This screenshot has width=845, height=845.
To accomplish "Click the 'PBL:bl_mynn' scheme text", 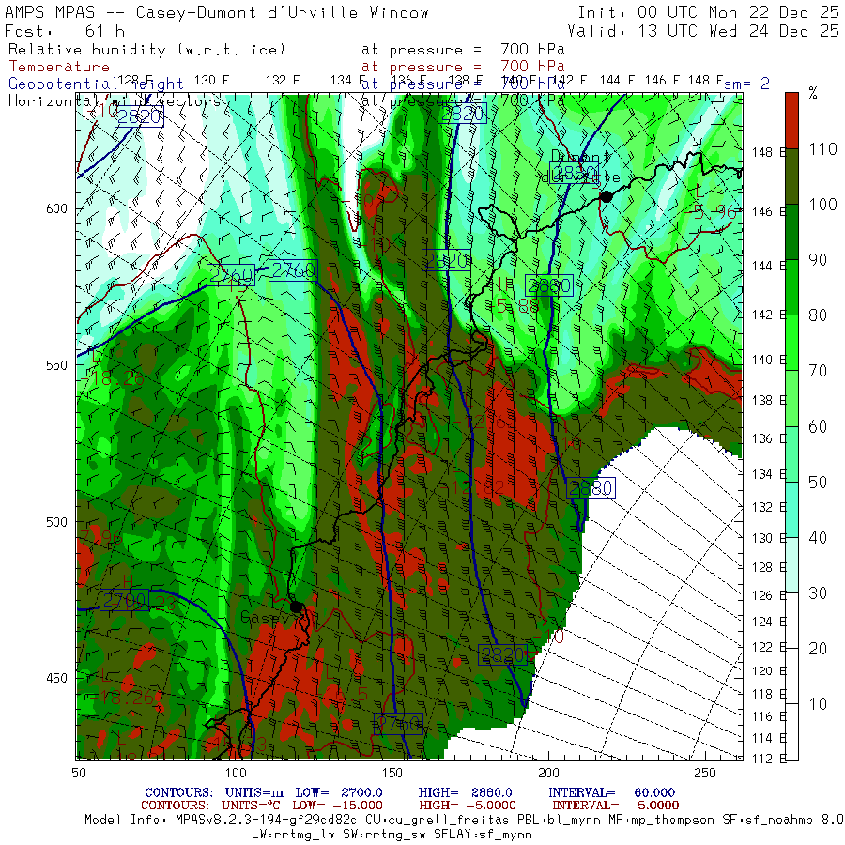I will pos(559,820).
